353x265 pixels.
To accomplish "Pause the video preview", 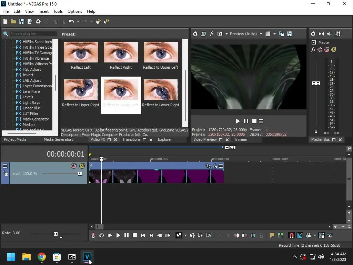I will [x=246, y=121].
